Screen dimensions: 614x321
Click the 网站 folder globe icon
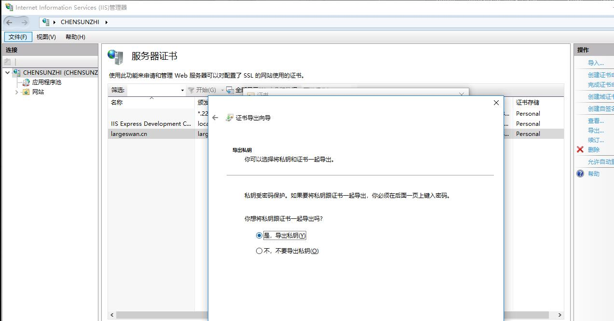pos(26,92)
